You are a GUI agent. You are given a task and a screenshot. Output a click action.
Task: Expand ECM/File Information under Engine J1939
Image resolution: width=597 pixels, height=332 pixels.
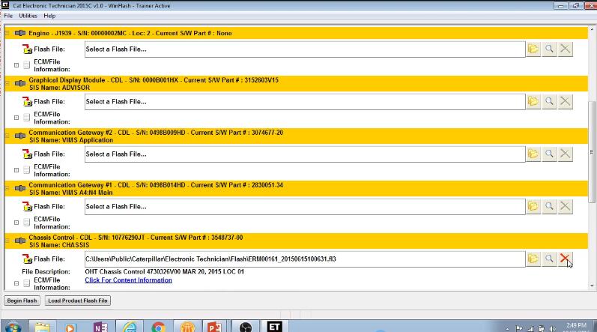point(16,64)
